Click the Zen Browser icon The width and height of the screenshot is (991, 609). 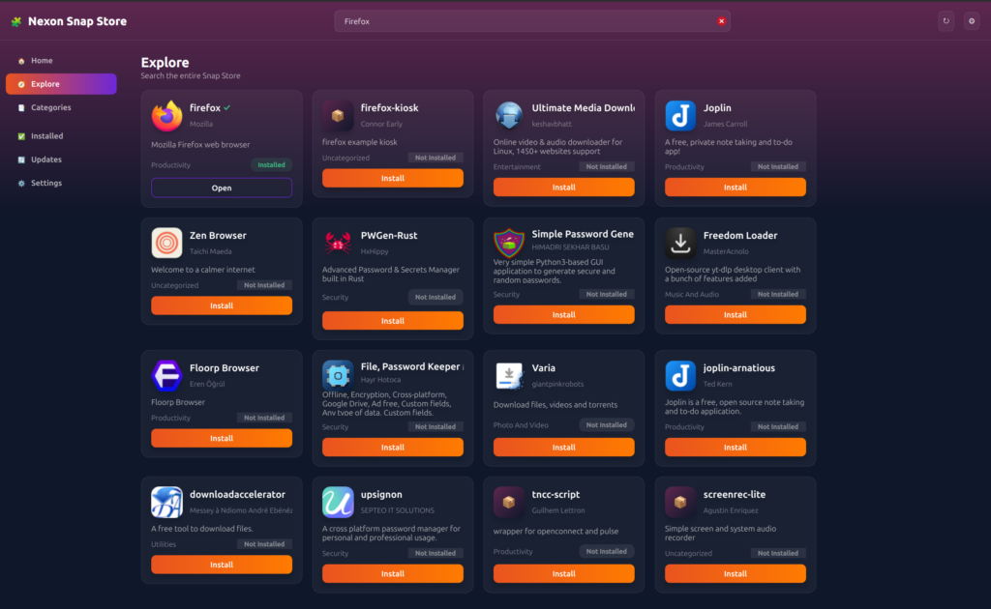[x=166, y=243]
